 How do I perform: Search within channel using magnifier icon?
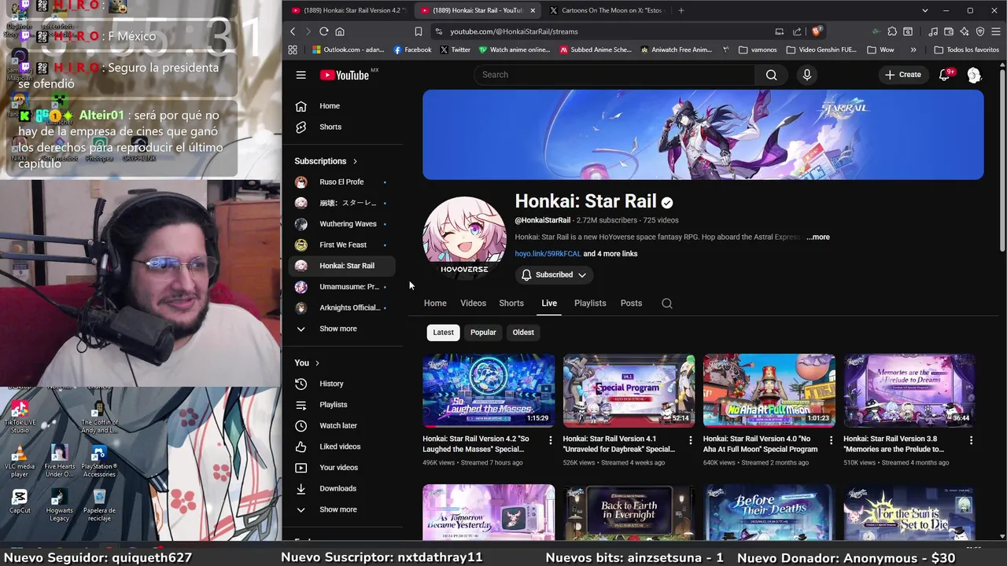667,303
